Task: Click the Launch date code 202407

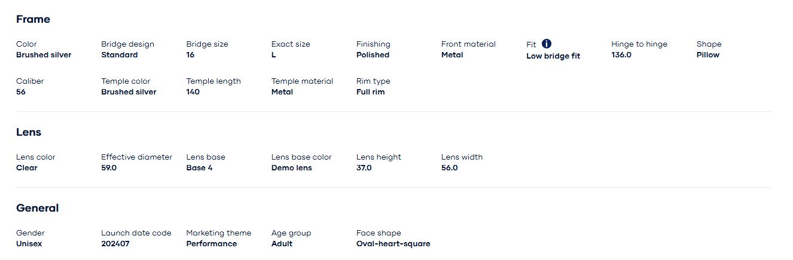Action: tap(115, 244)
